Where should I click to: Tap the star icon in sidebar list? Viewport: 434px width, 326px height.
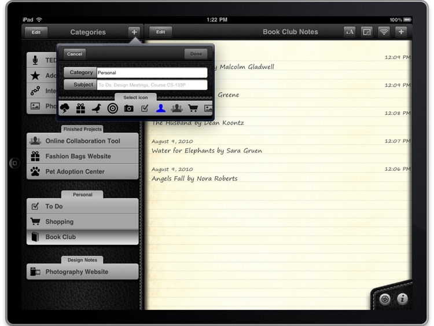(35, 75)
